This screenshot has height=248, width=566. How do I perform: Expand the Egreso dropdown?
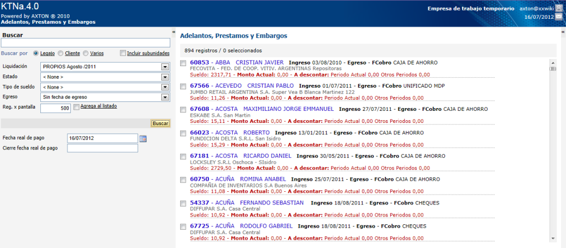click(x=165, y=97)
